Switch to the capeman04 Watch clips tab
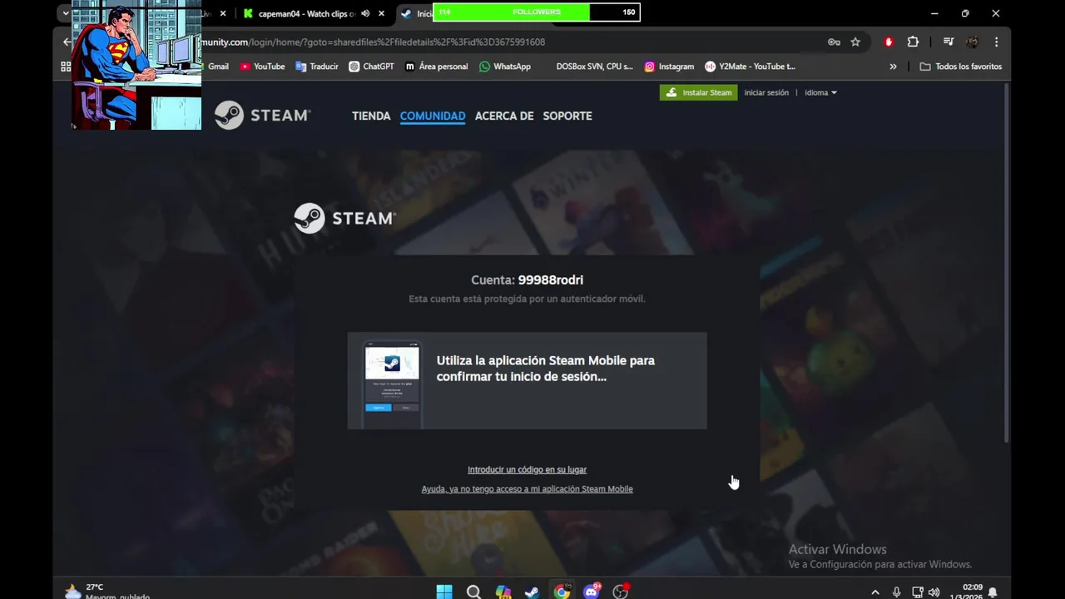This screenshot has width=1065, height=599. 306,13
